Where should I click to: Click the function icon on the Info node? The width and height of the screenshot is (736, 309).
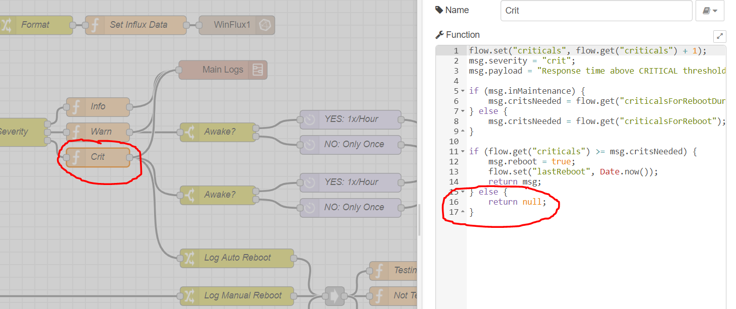pyautogui.click(x=76, y=106)
